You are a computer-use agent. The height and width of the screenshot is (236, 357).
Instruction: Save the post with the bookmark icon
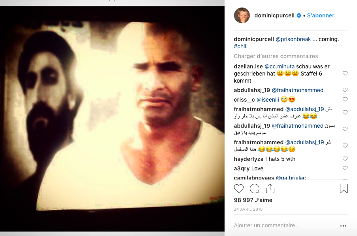[x=344, y=189]
